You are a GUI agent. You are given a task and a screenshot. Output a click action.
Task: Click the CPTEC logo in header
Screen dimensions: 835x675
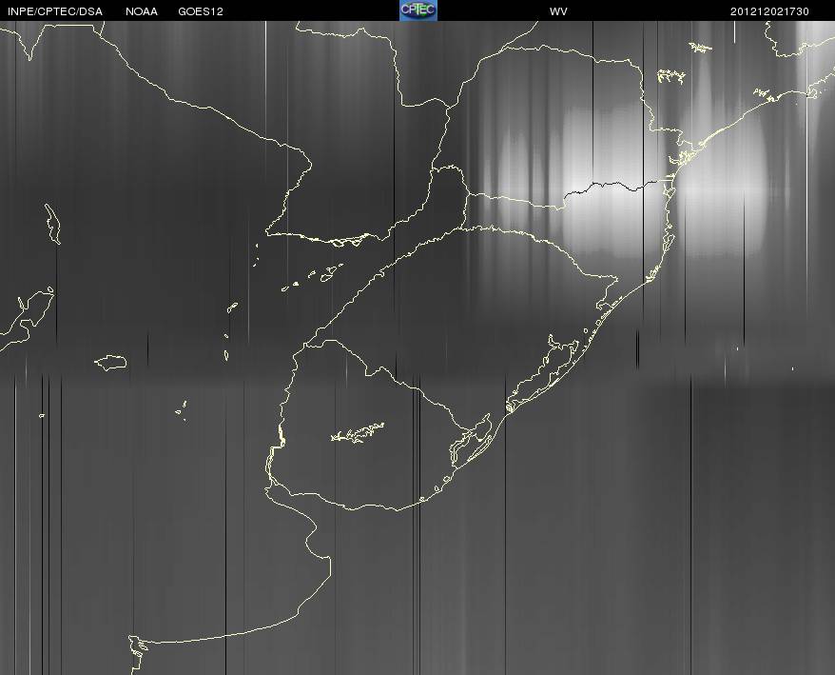418,10
